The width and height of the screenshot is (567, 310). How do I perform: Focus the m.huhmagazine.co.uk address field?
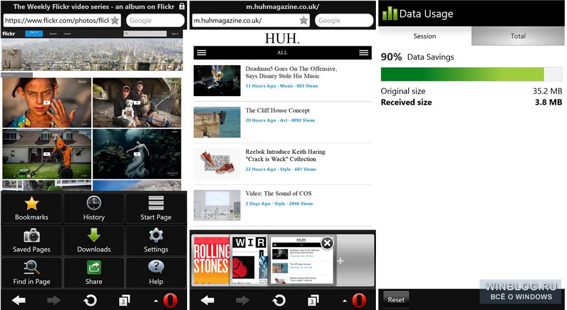pyautogui.click(x=251, y=20)
